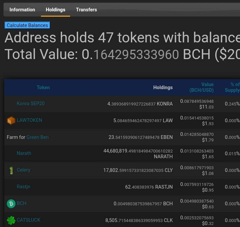This screenshot has width=240, height=227.
Task: Click the Green Ben farm value 0.014285048870
Action: pos(197,134)
